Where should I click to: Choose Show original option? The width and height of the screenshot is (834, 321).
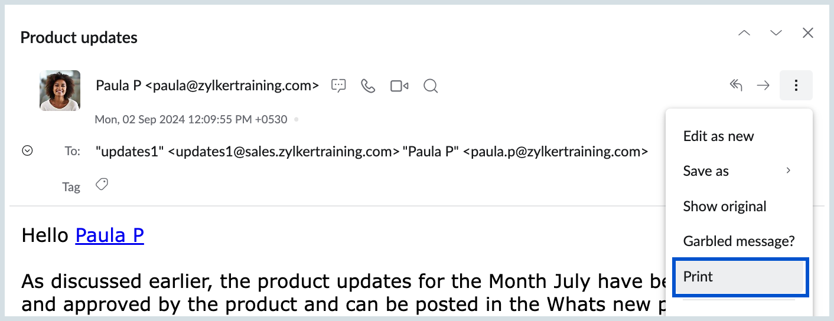[x=725, y=207]
